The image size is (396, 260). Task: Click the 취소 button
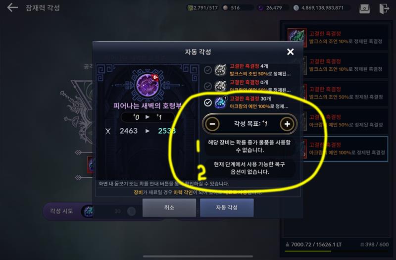169,208
